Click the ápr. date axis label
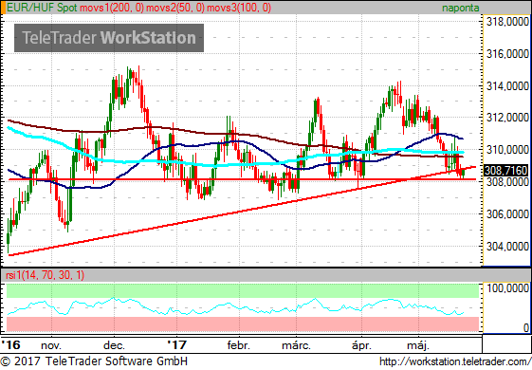 [x=361, y=345]
